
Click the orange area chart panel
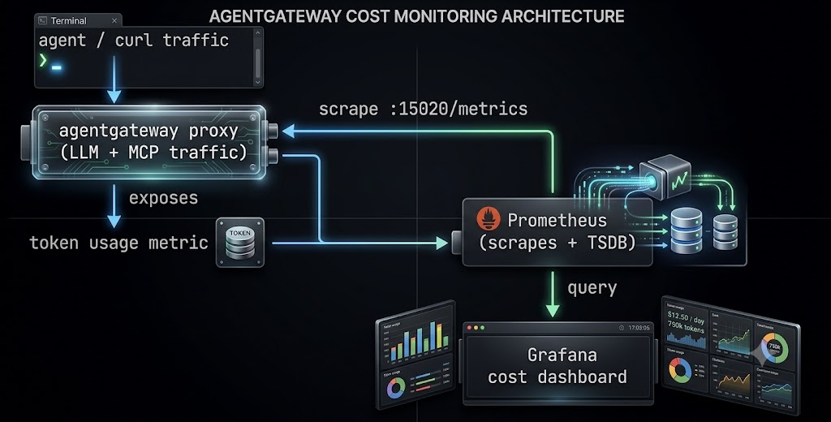pos(732,381)
